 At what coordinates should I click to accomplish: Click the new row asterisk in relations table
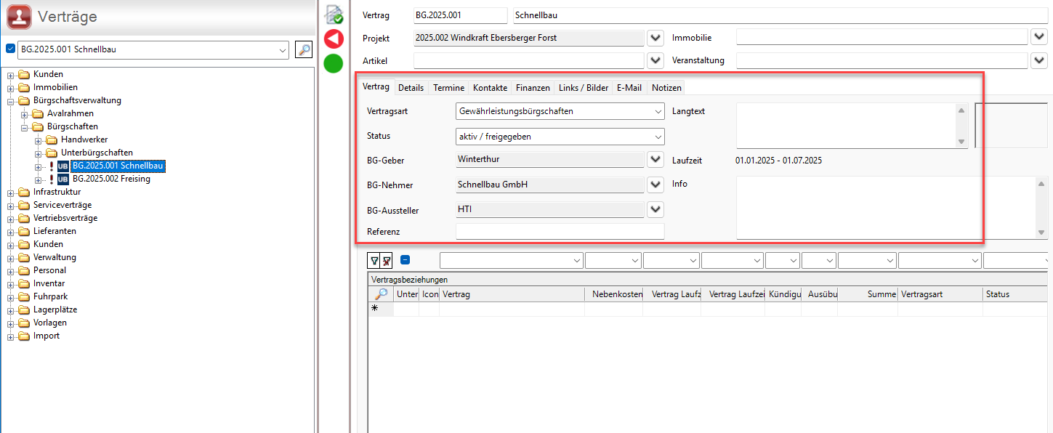[375, 309]
